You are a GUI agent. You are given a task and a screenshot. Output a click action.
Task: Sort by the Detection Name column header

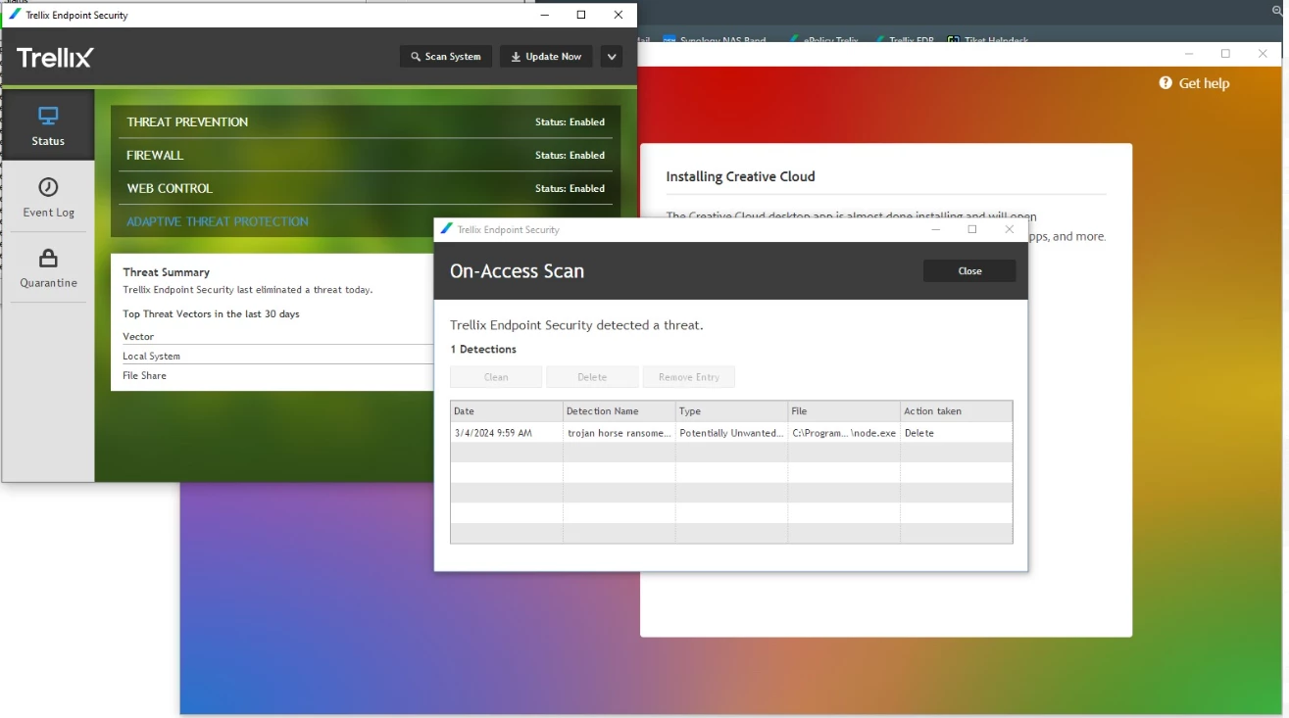coord(620,411)
